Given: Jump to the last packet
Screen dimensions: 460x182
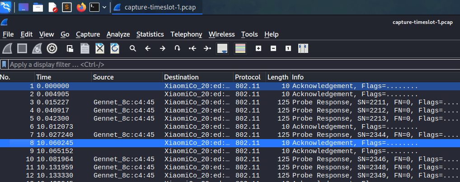Looking at the screenshot, I should click(207, 48).
